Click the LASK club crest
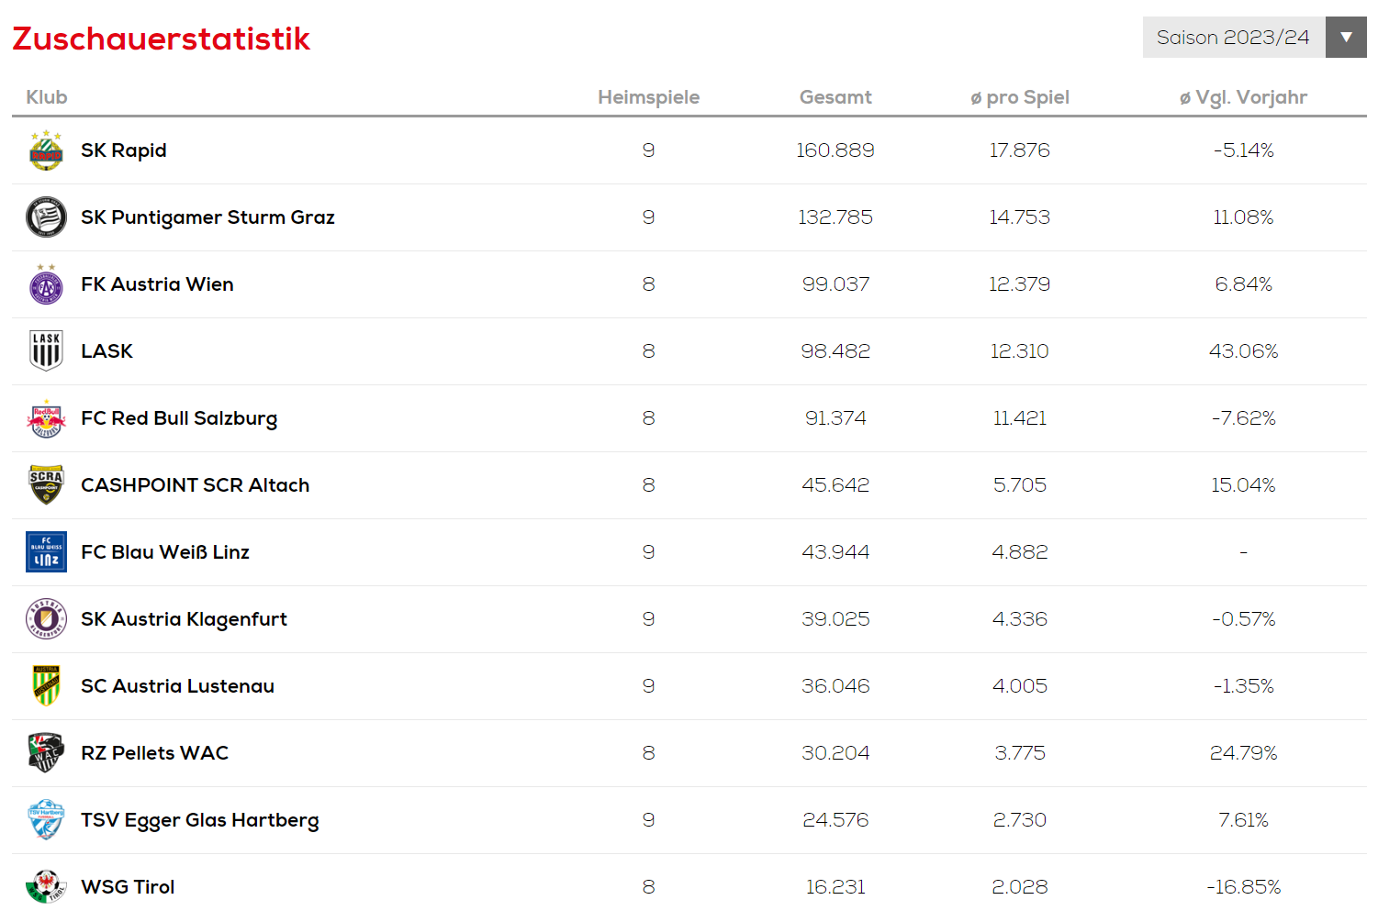Screen dimensions: 1378x922 pos(46,351)
